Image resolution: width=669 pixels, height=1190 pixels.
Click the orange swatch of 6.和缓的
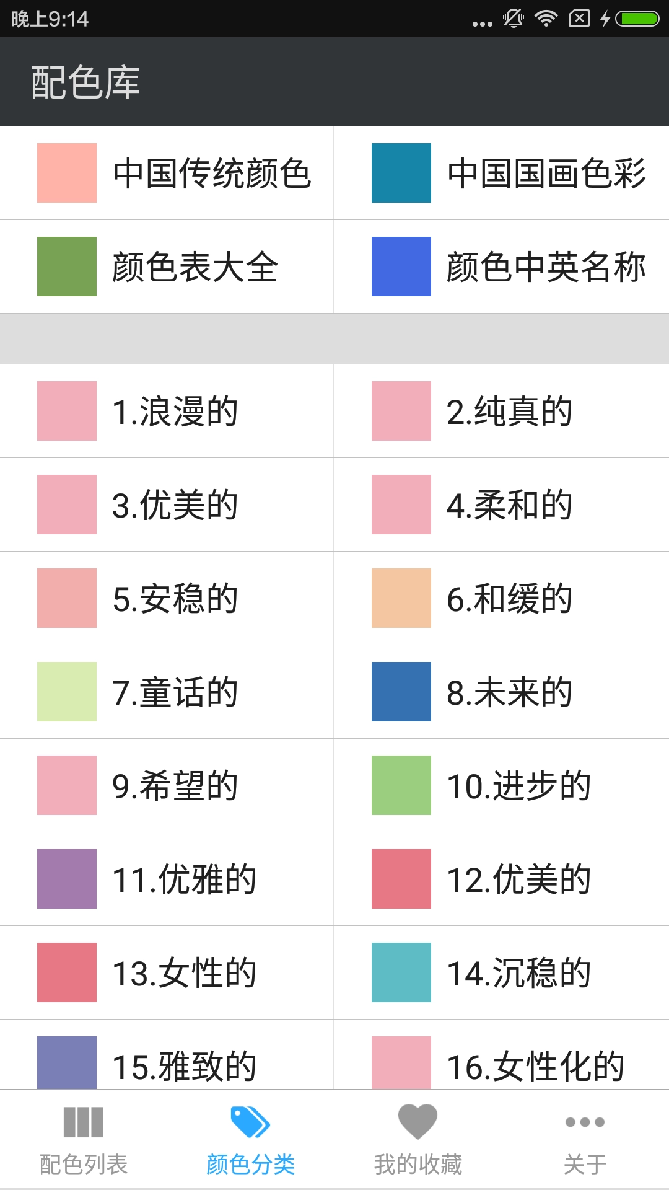[401, 598]
